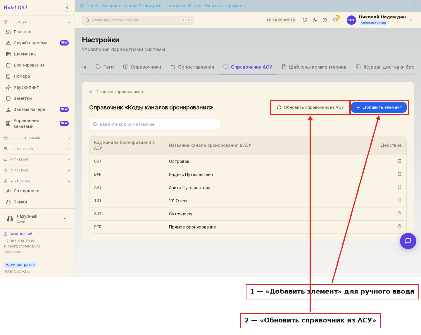The image size is (421, 335).
Task: Toggle dark mode moon icon
Action: tap(315, 20)
